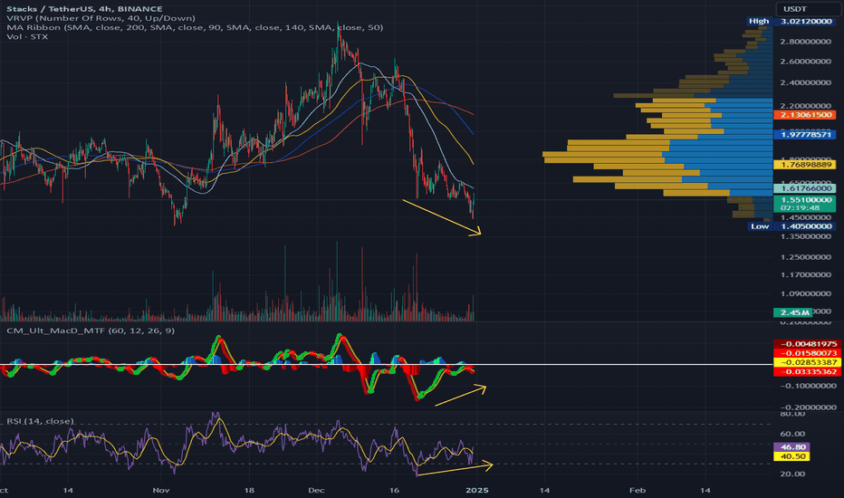Click the yellow 1.76898889 price tag
Viewport: 844px width, 498px height.
click(x=804, y=165)
